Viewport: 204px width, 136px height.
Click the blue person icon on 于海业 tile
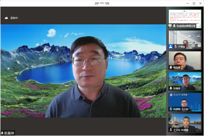pyautogui.click(x=171, y=46)
